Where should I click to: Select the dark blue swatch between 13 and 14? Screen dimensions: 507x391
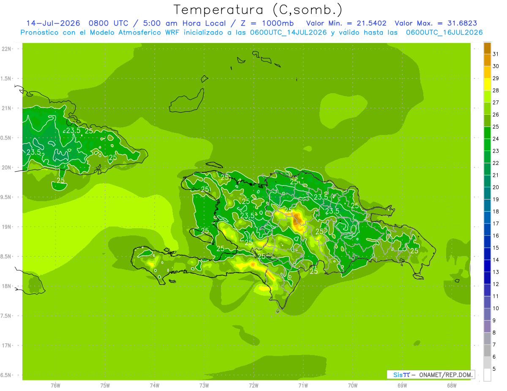487,266
